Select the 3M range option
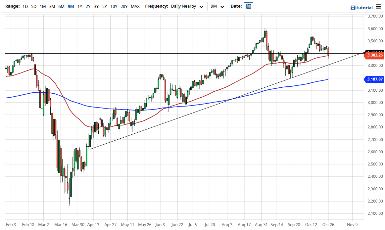This screenshot has height=230, width=385. tap(52, 6)
